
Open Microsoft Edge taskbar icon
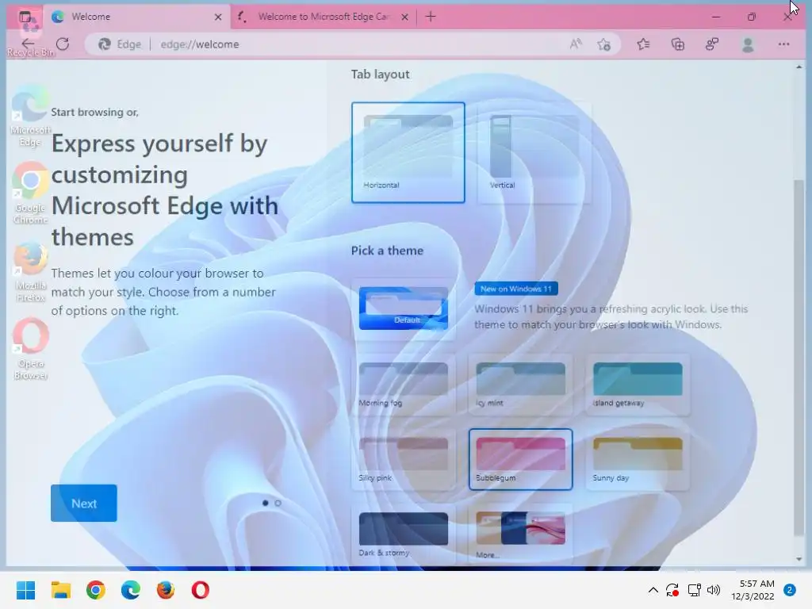pyautogui.click(x=131, y=590)
